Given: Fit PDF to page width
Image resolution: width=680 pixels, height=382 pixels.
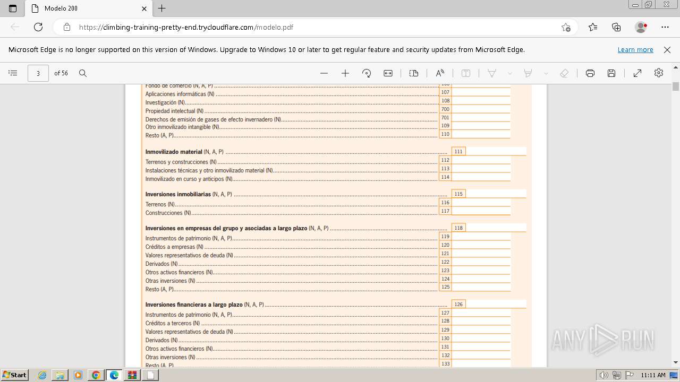Looking at the screenshot, I should coord(388,73).
